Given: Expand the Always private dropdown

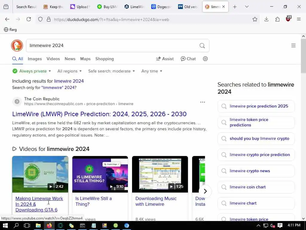Looking at the screenshot, I should [x=32, y=71].
